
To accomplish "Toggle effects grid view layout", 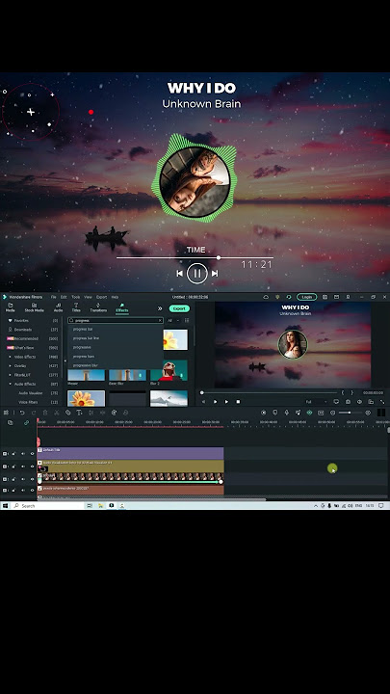I will click(x=187, y=320).
